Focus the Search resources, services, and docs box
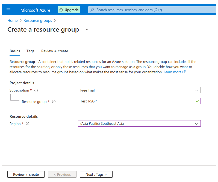The width and height of the screenshot is (218, 182). 152,10
